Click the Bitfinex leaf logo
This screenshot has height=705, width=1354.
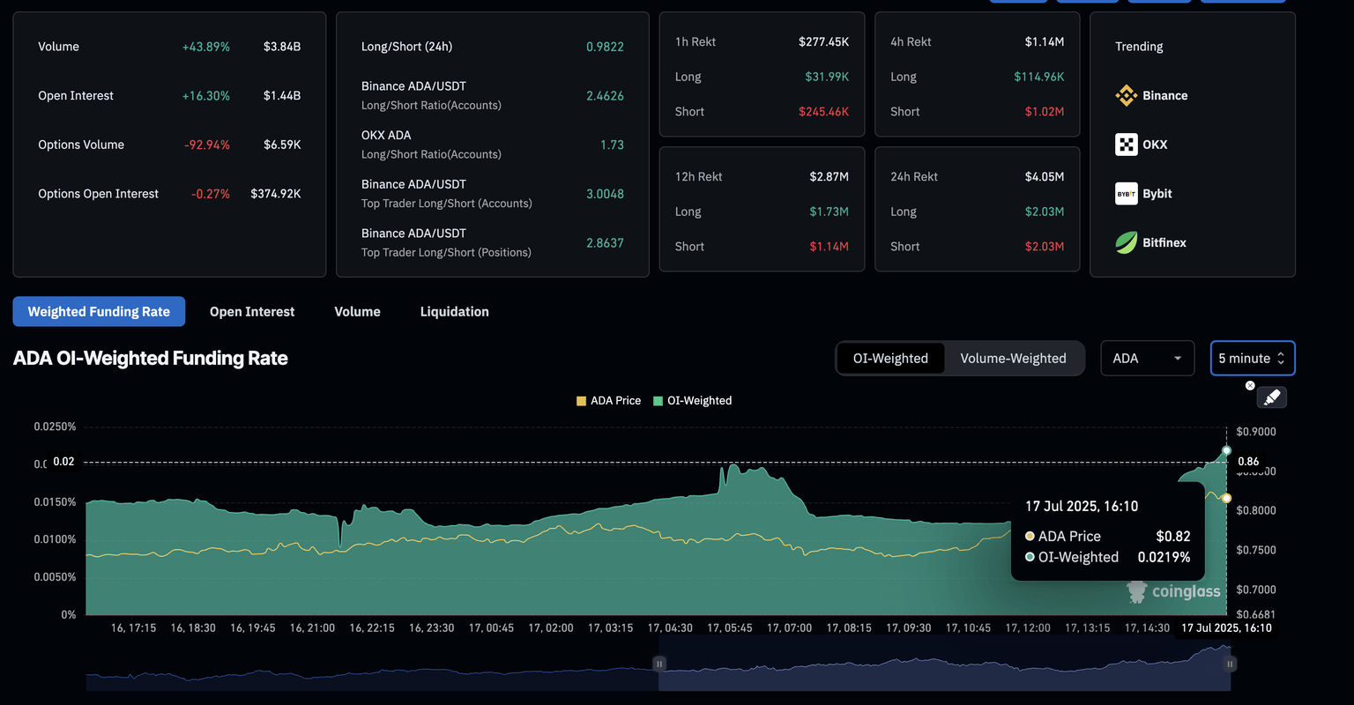tap(1126, 242)
